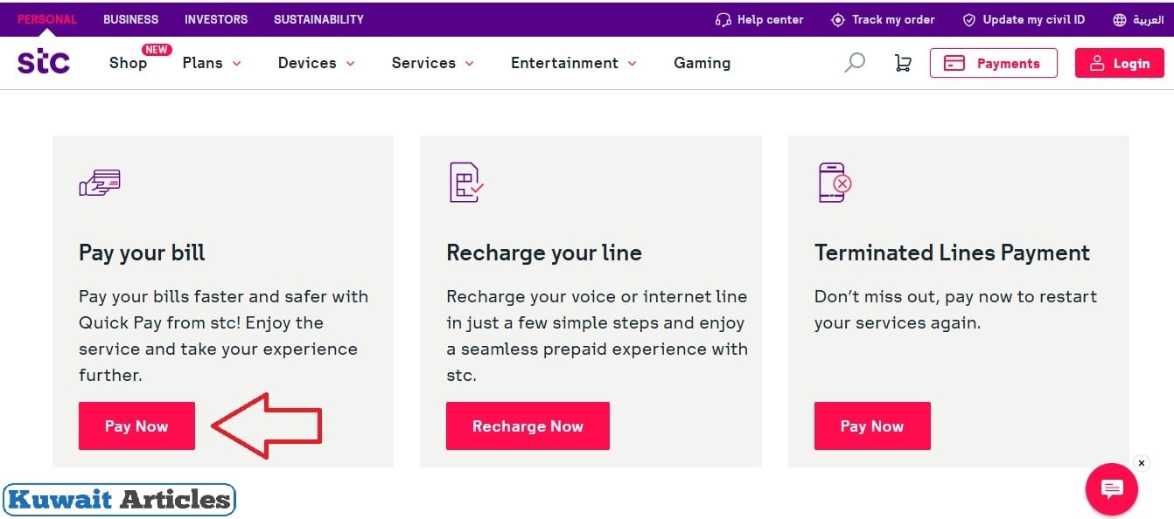The height and width of the screenshot is (519, 1174).
Task: Click Update my civil ID link
Action: pyautogui.click(x=1031, y=18)
